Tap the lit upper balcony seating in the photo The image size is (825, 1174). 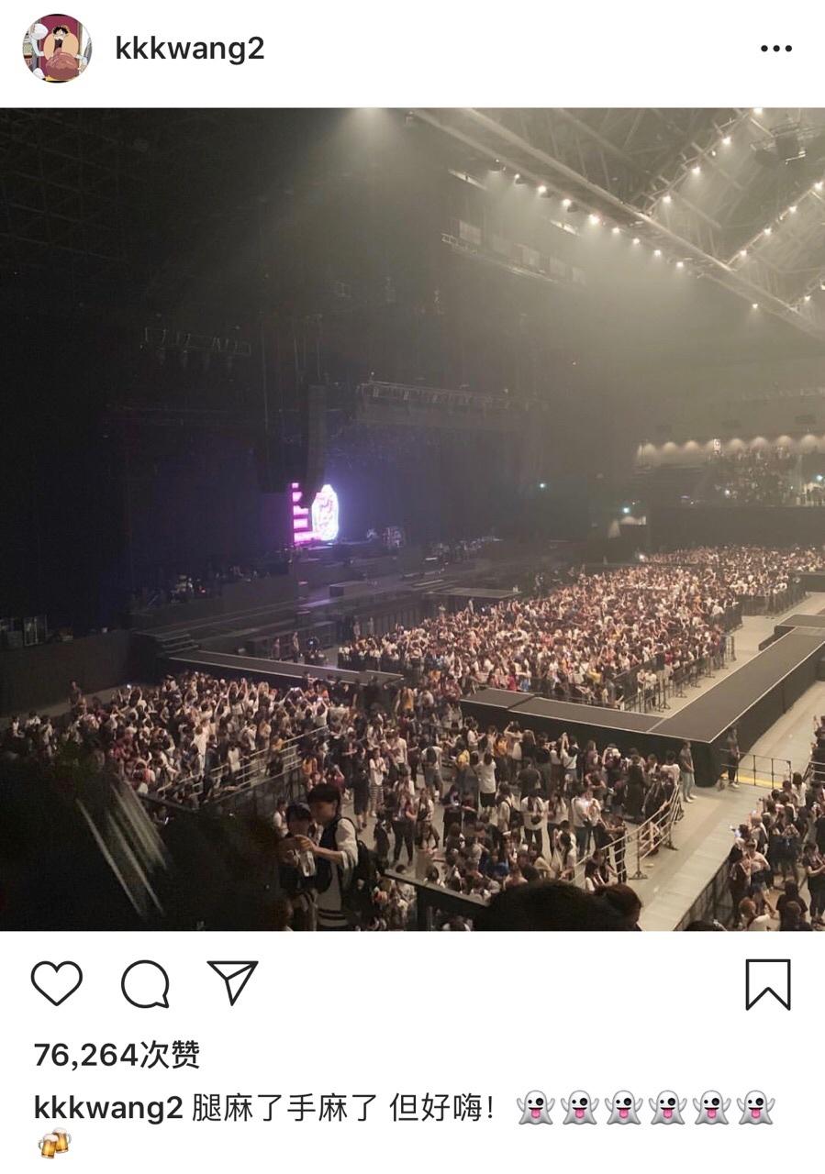pos(730,470)
